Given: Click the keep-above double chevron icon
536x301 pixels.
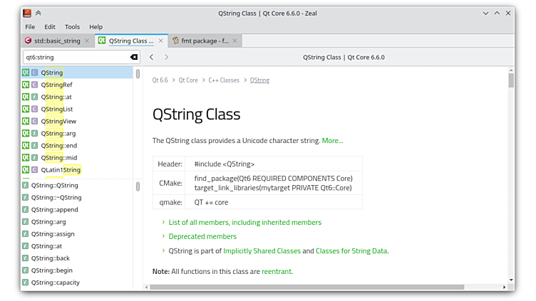Looking at the screenshot, I should pos(38,13).
